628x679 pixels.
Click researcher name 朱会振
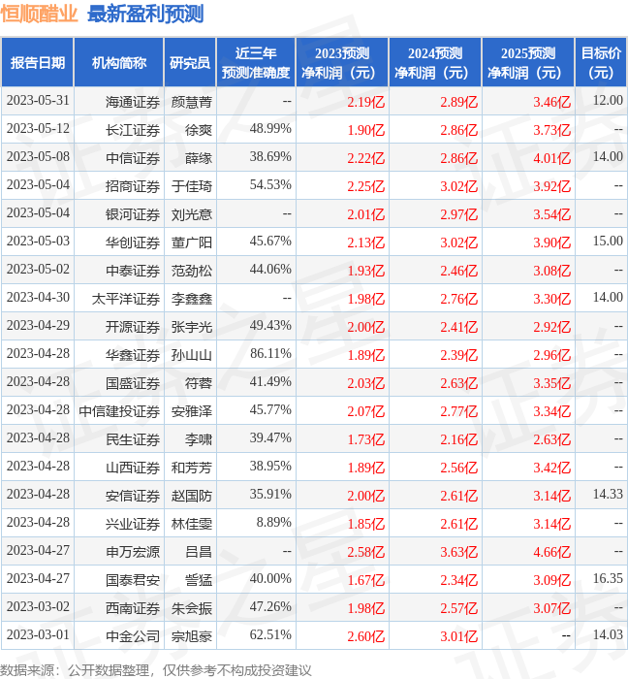192,608
